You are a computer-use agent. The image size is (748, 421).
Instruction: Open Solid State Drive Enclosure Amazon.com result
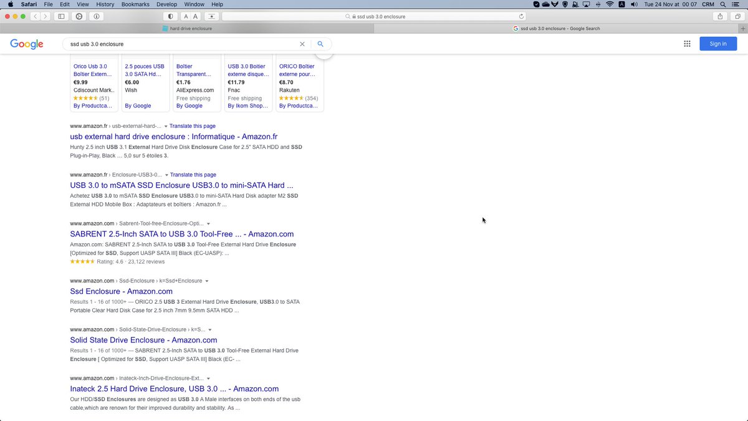143,340
